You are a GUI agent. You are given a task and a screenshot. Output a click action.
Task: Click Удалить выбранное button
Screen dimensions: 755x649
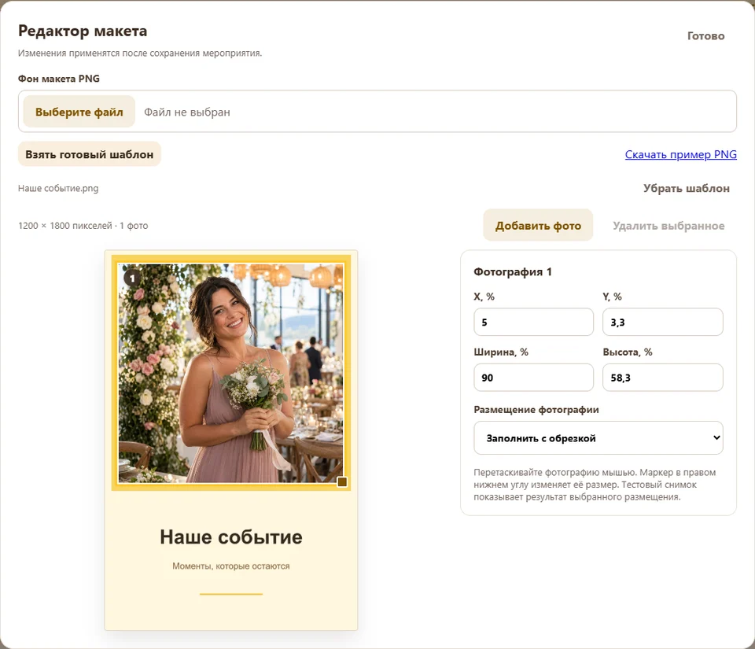tap(668, 226)
